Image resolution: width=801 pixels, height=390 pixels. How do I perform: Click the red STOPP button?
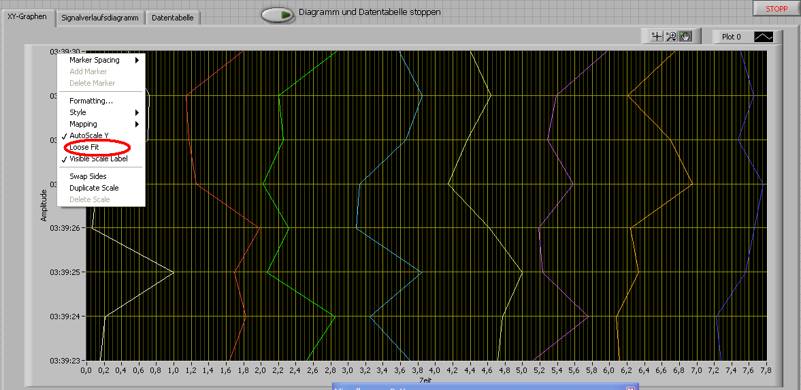(776, 9)
